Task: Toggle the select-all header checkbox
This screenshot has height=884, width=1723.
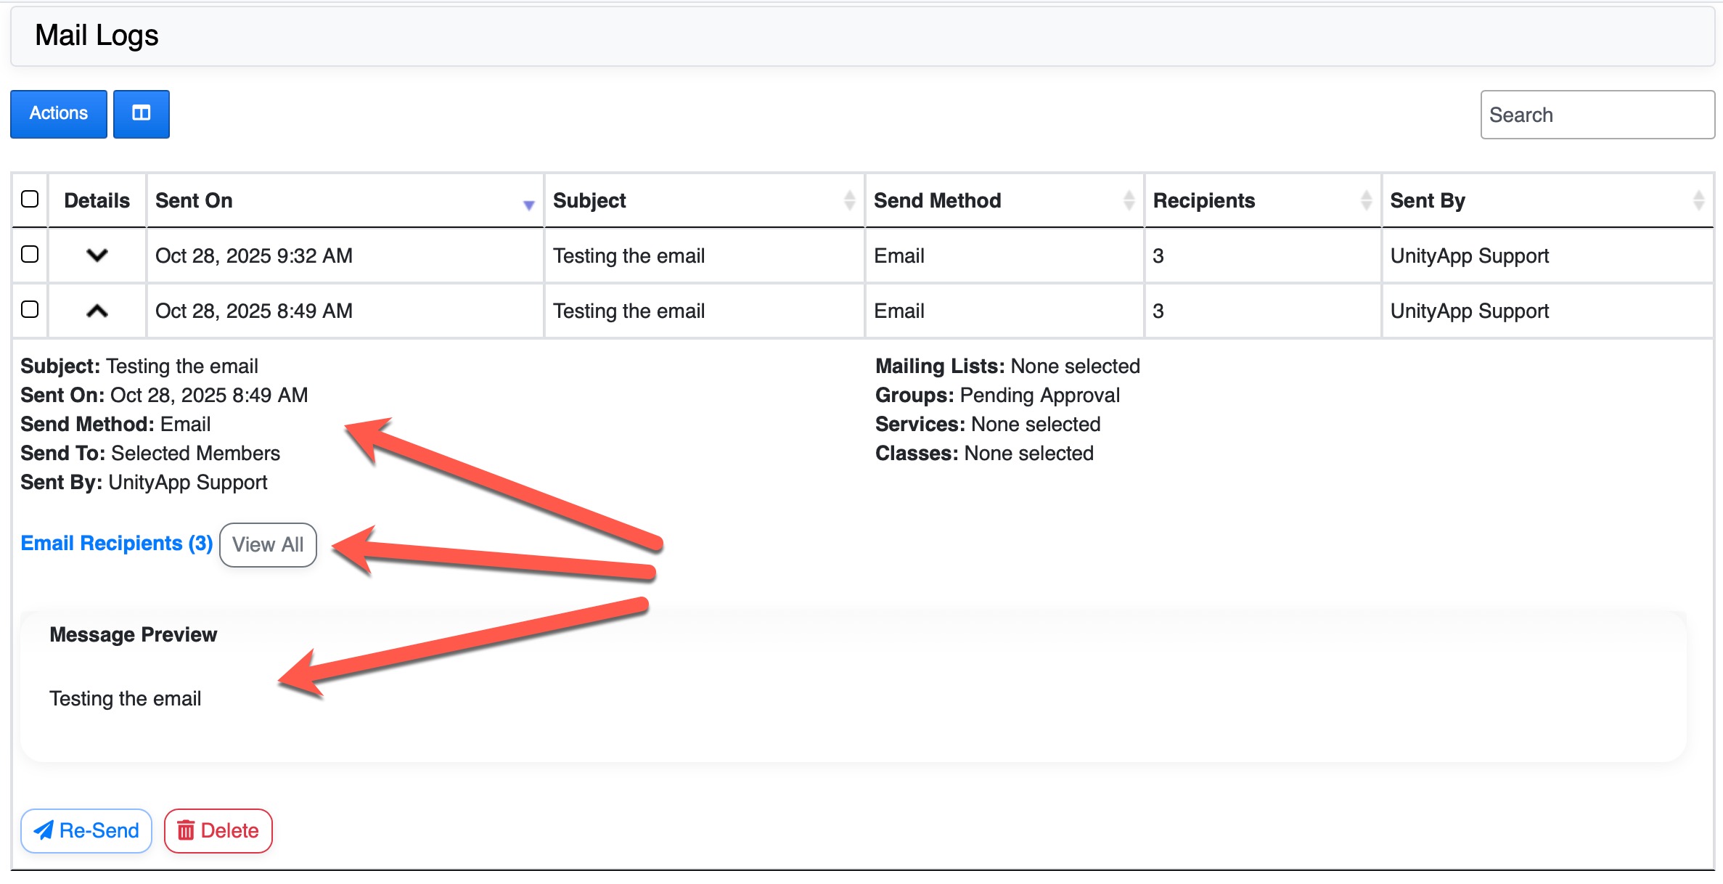Action: pyautogui.click(x=30, y=199)
